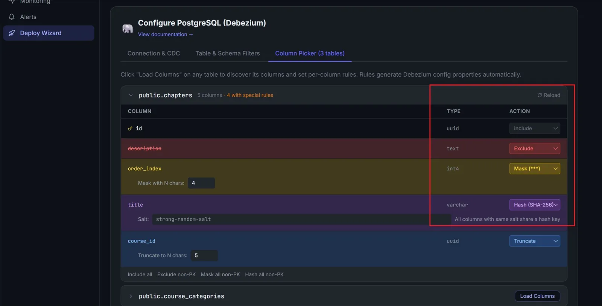Collapse the public.chapters table section
The image size is (602, 306).
coord(131,95)
